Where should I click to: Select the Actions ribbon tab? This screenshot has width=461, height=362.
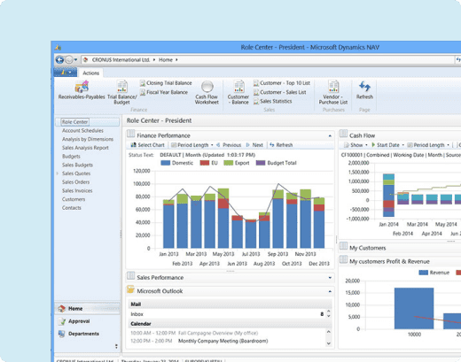(x=91, y=73)
